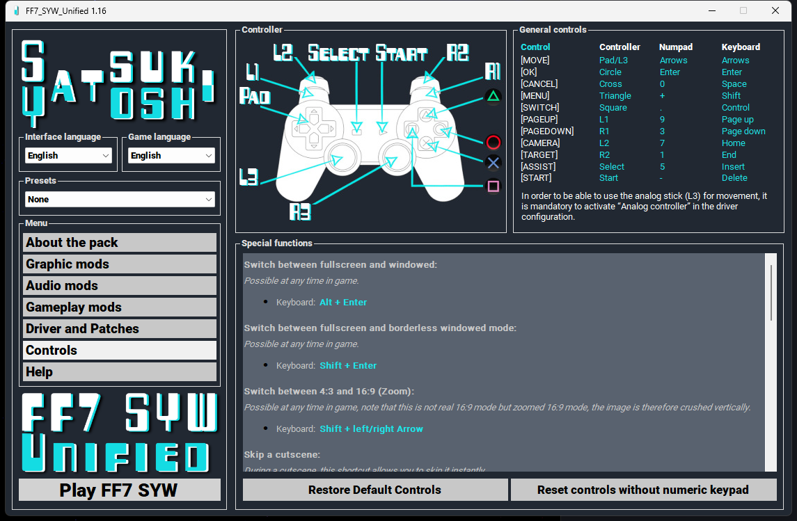
Task: Click the L2 label on controller diagram
Action: 283,52
